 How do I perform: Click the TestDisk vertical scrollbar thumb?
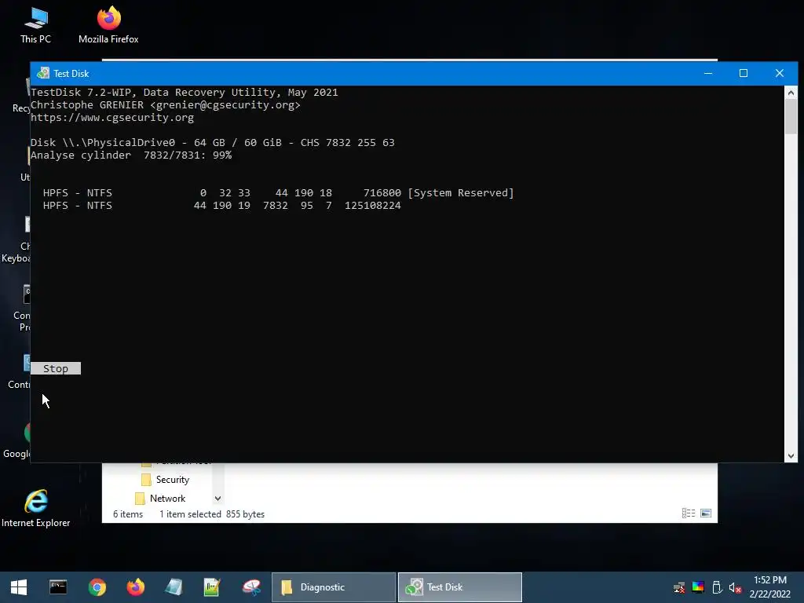(x=791, y=117)
